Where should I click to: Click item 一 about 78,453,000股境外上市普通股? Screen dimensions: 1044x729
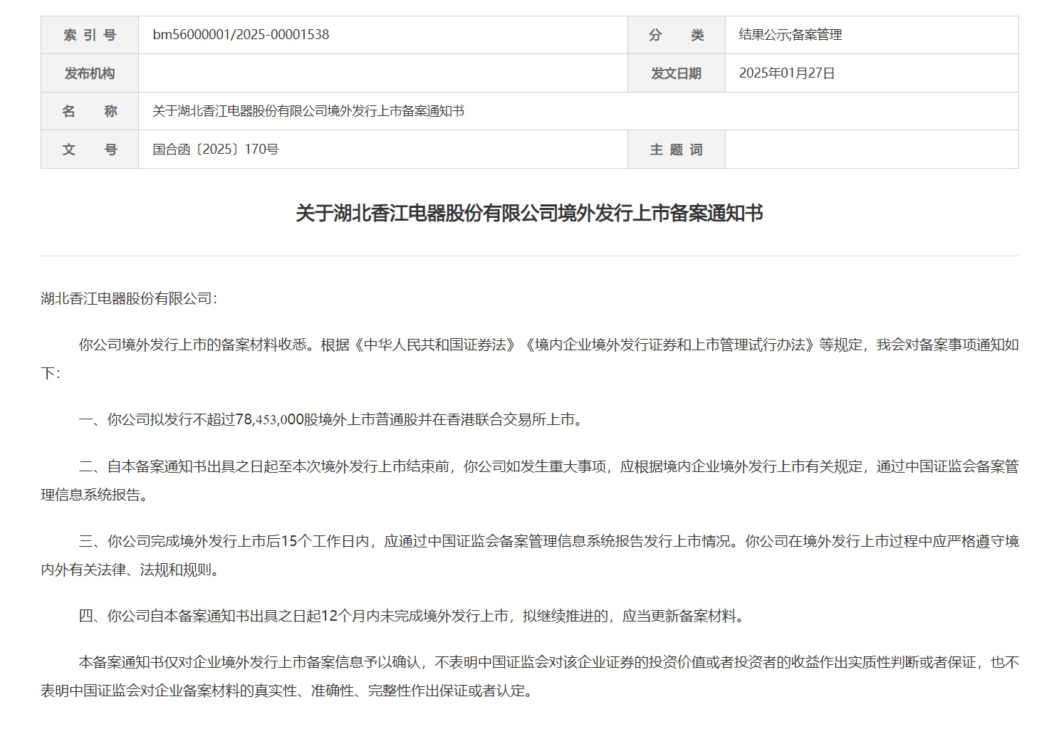(331, 420)
